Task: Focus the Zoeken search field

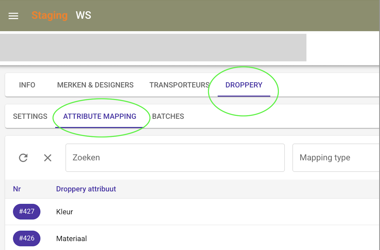Action: pos(175,158)
